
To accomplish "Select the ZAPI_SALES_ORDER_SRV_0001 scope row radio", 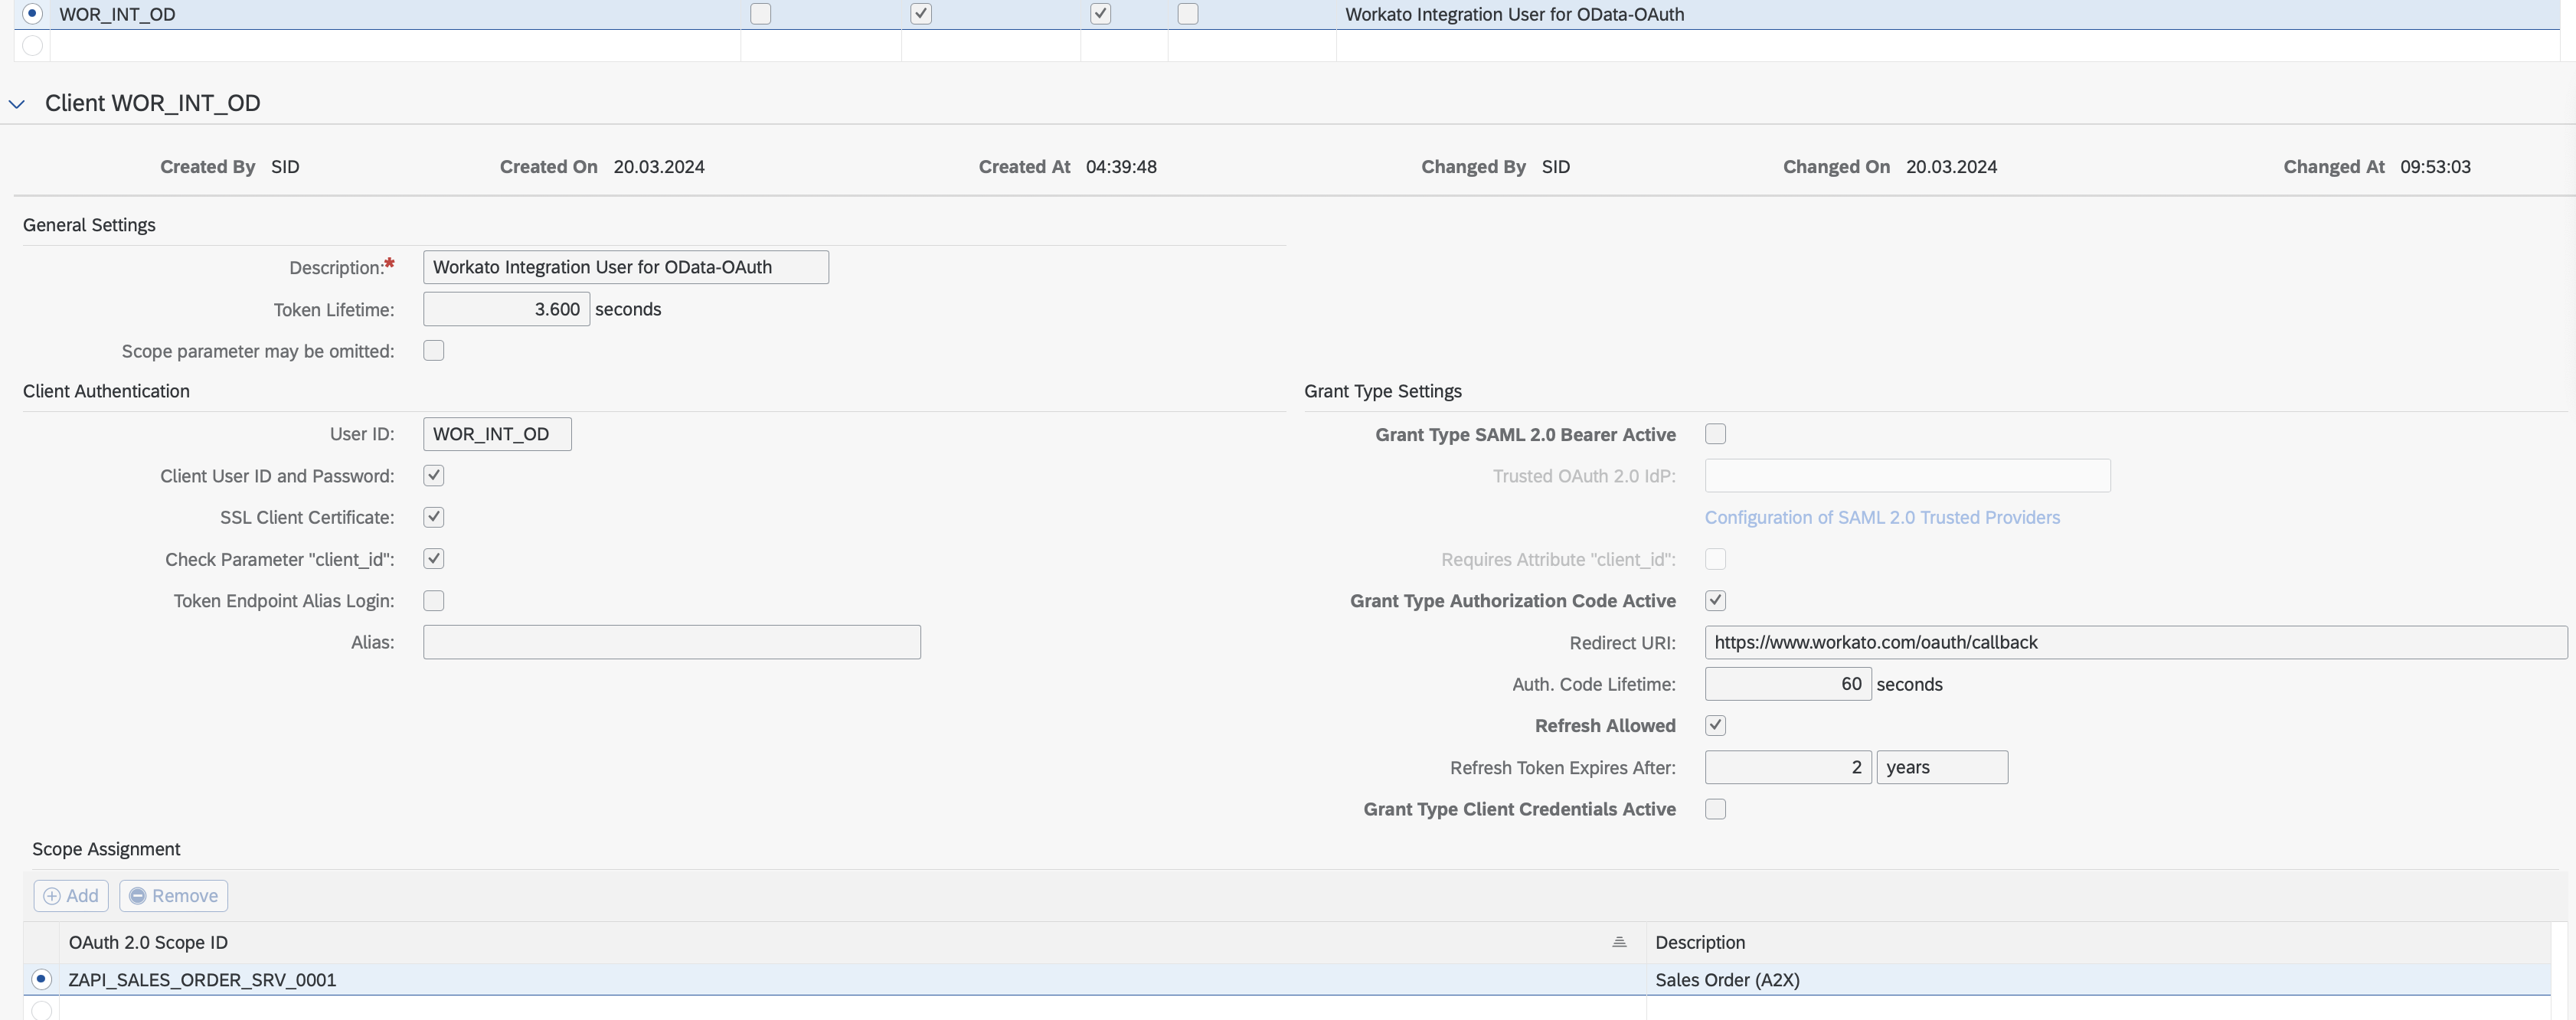I will click(x=41, y=979).
